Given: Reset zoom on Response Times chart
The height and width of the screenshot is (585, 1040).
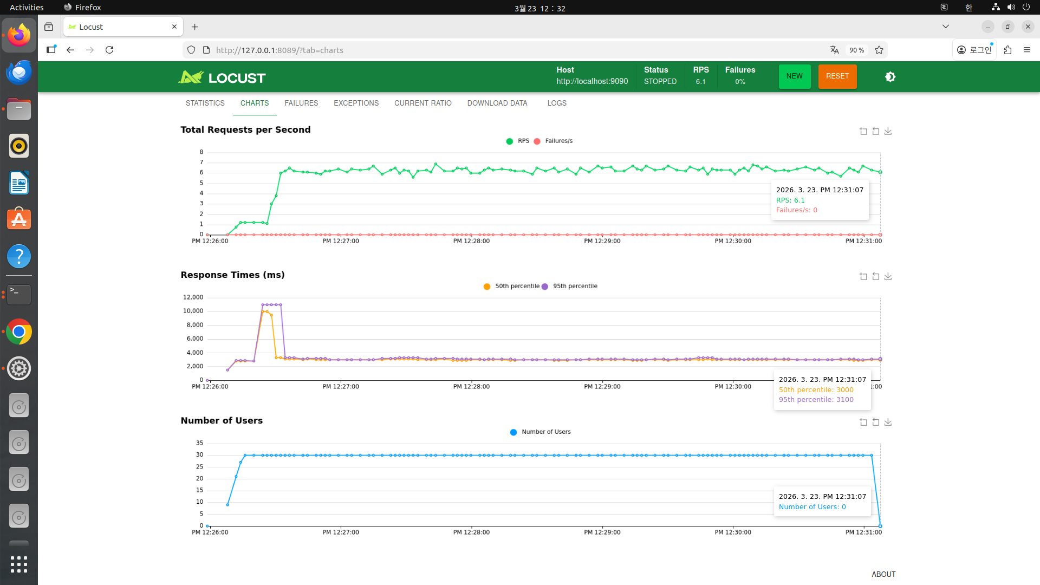Looking at the screenshot, I should [x=876, y=276].
